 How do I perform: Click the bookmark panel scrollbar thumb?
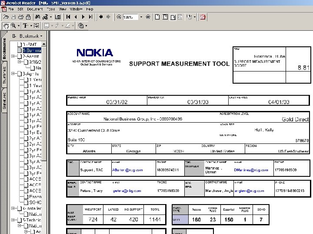[44, 104]
